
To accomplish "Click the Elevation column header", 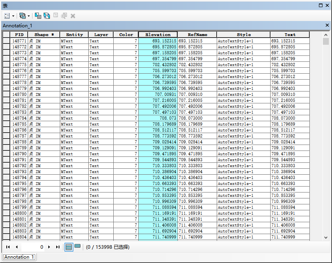I will point(158,34).
